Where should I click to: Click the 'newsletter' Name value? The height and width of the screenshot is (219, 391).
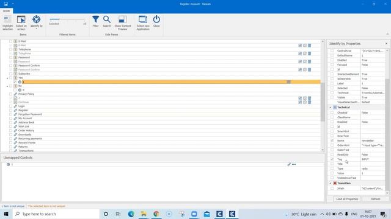click(x=368, y=141)
